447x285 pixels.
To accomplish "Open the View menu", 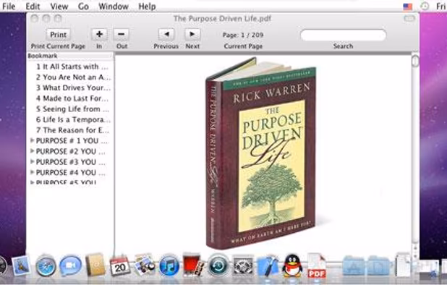I will pos(59,7).
